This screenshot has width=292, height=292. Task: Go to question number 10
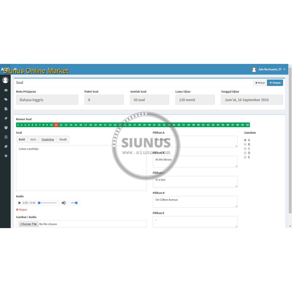(51, 125)
